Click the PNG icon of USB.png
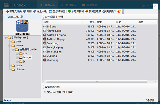The image size is (160, 104). coord(45,56)
